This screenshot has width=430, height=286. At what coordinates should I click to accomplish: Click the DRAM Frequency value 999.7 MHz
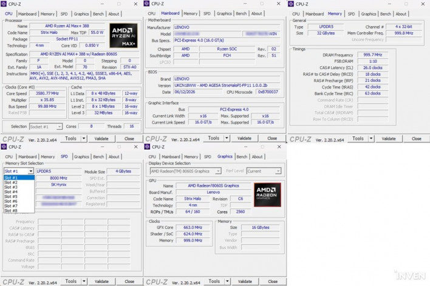coord(373,55)
